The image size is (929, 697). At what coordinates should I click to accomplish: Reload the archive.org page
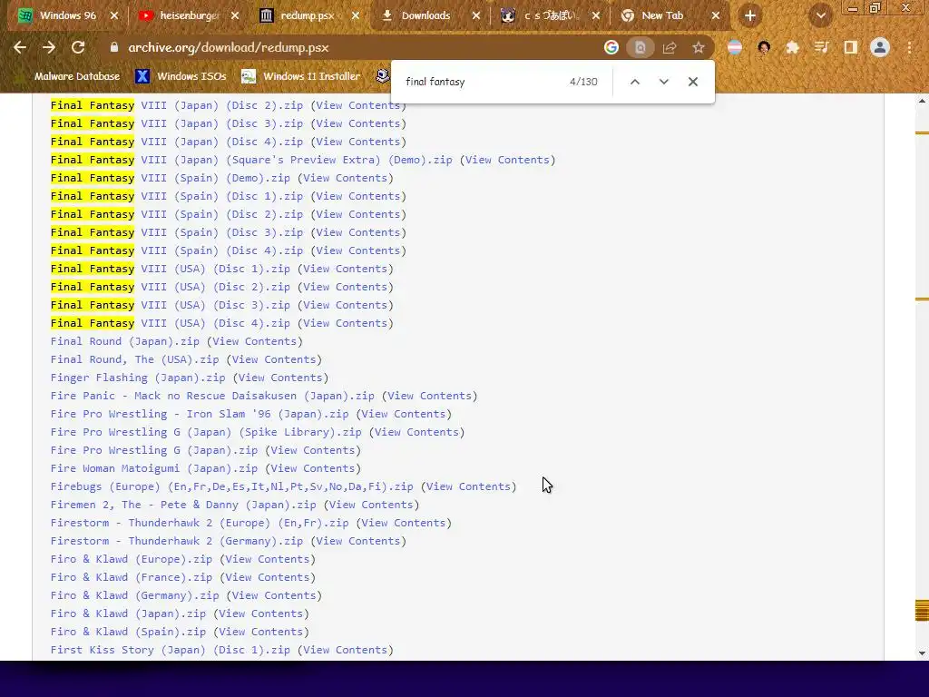point(78,47)
